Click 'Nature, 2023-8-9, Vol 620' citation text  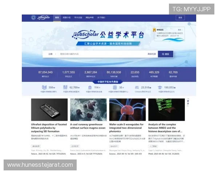[x=86, y=154]
